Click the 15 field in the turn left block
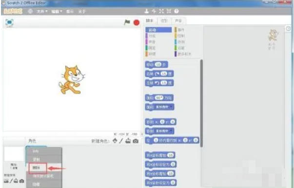This screenshot has width=294, height=188. coord(164,83)
